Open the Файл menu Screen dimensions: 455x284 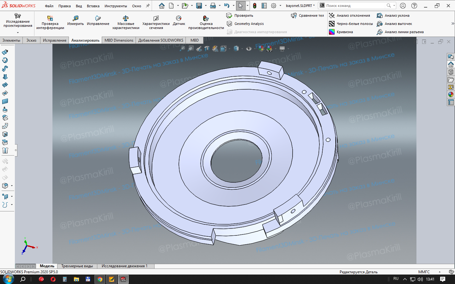point(49,6)
